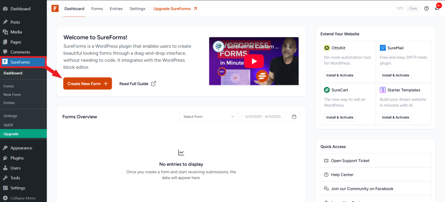The image size is (445, 202).
Task: Click Dashboard under SureForms submenu
Action: tap(13, 73)
